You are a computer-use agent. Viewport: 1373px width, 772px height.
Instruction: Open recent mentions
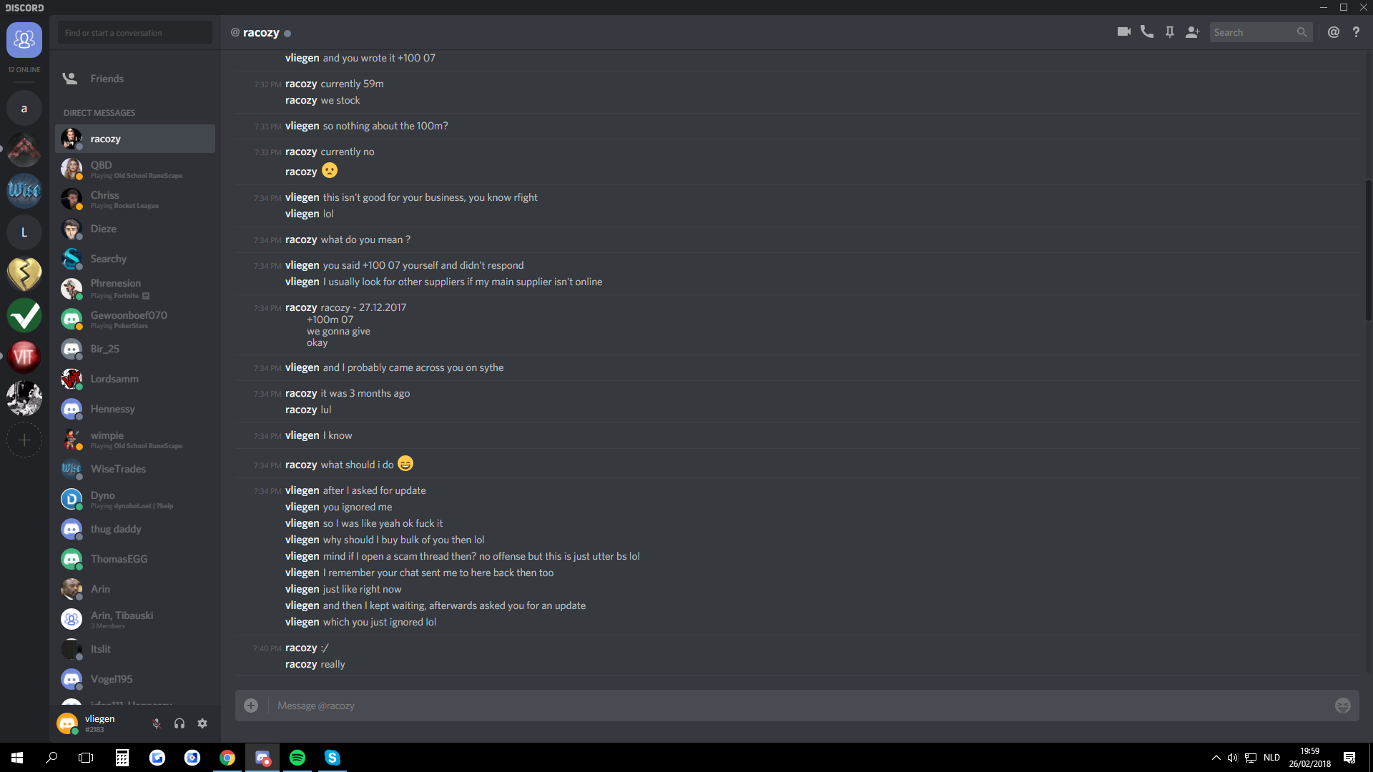coord(1333,32)
